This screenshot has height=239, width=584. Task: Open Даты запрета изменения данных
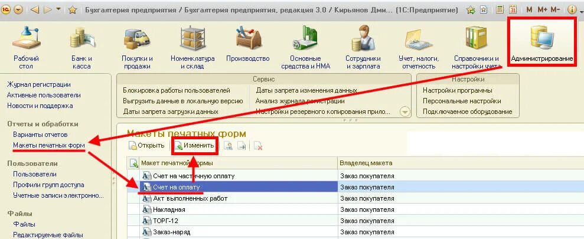pos(306,90)
